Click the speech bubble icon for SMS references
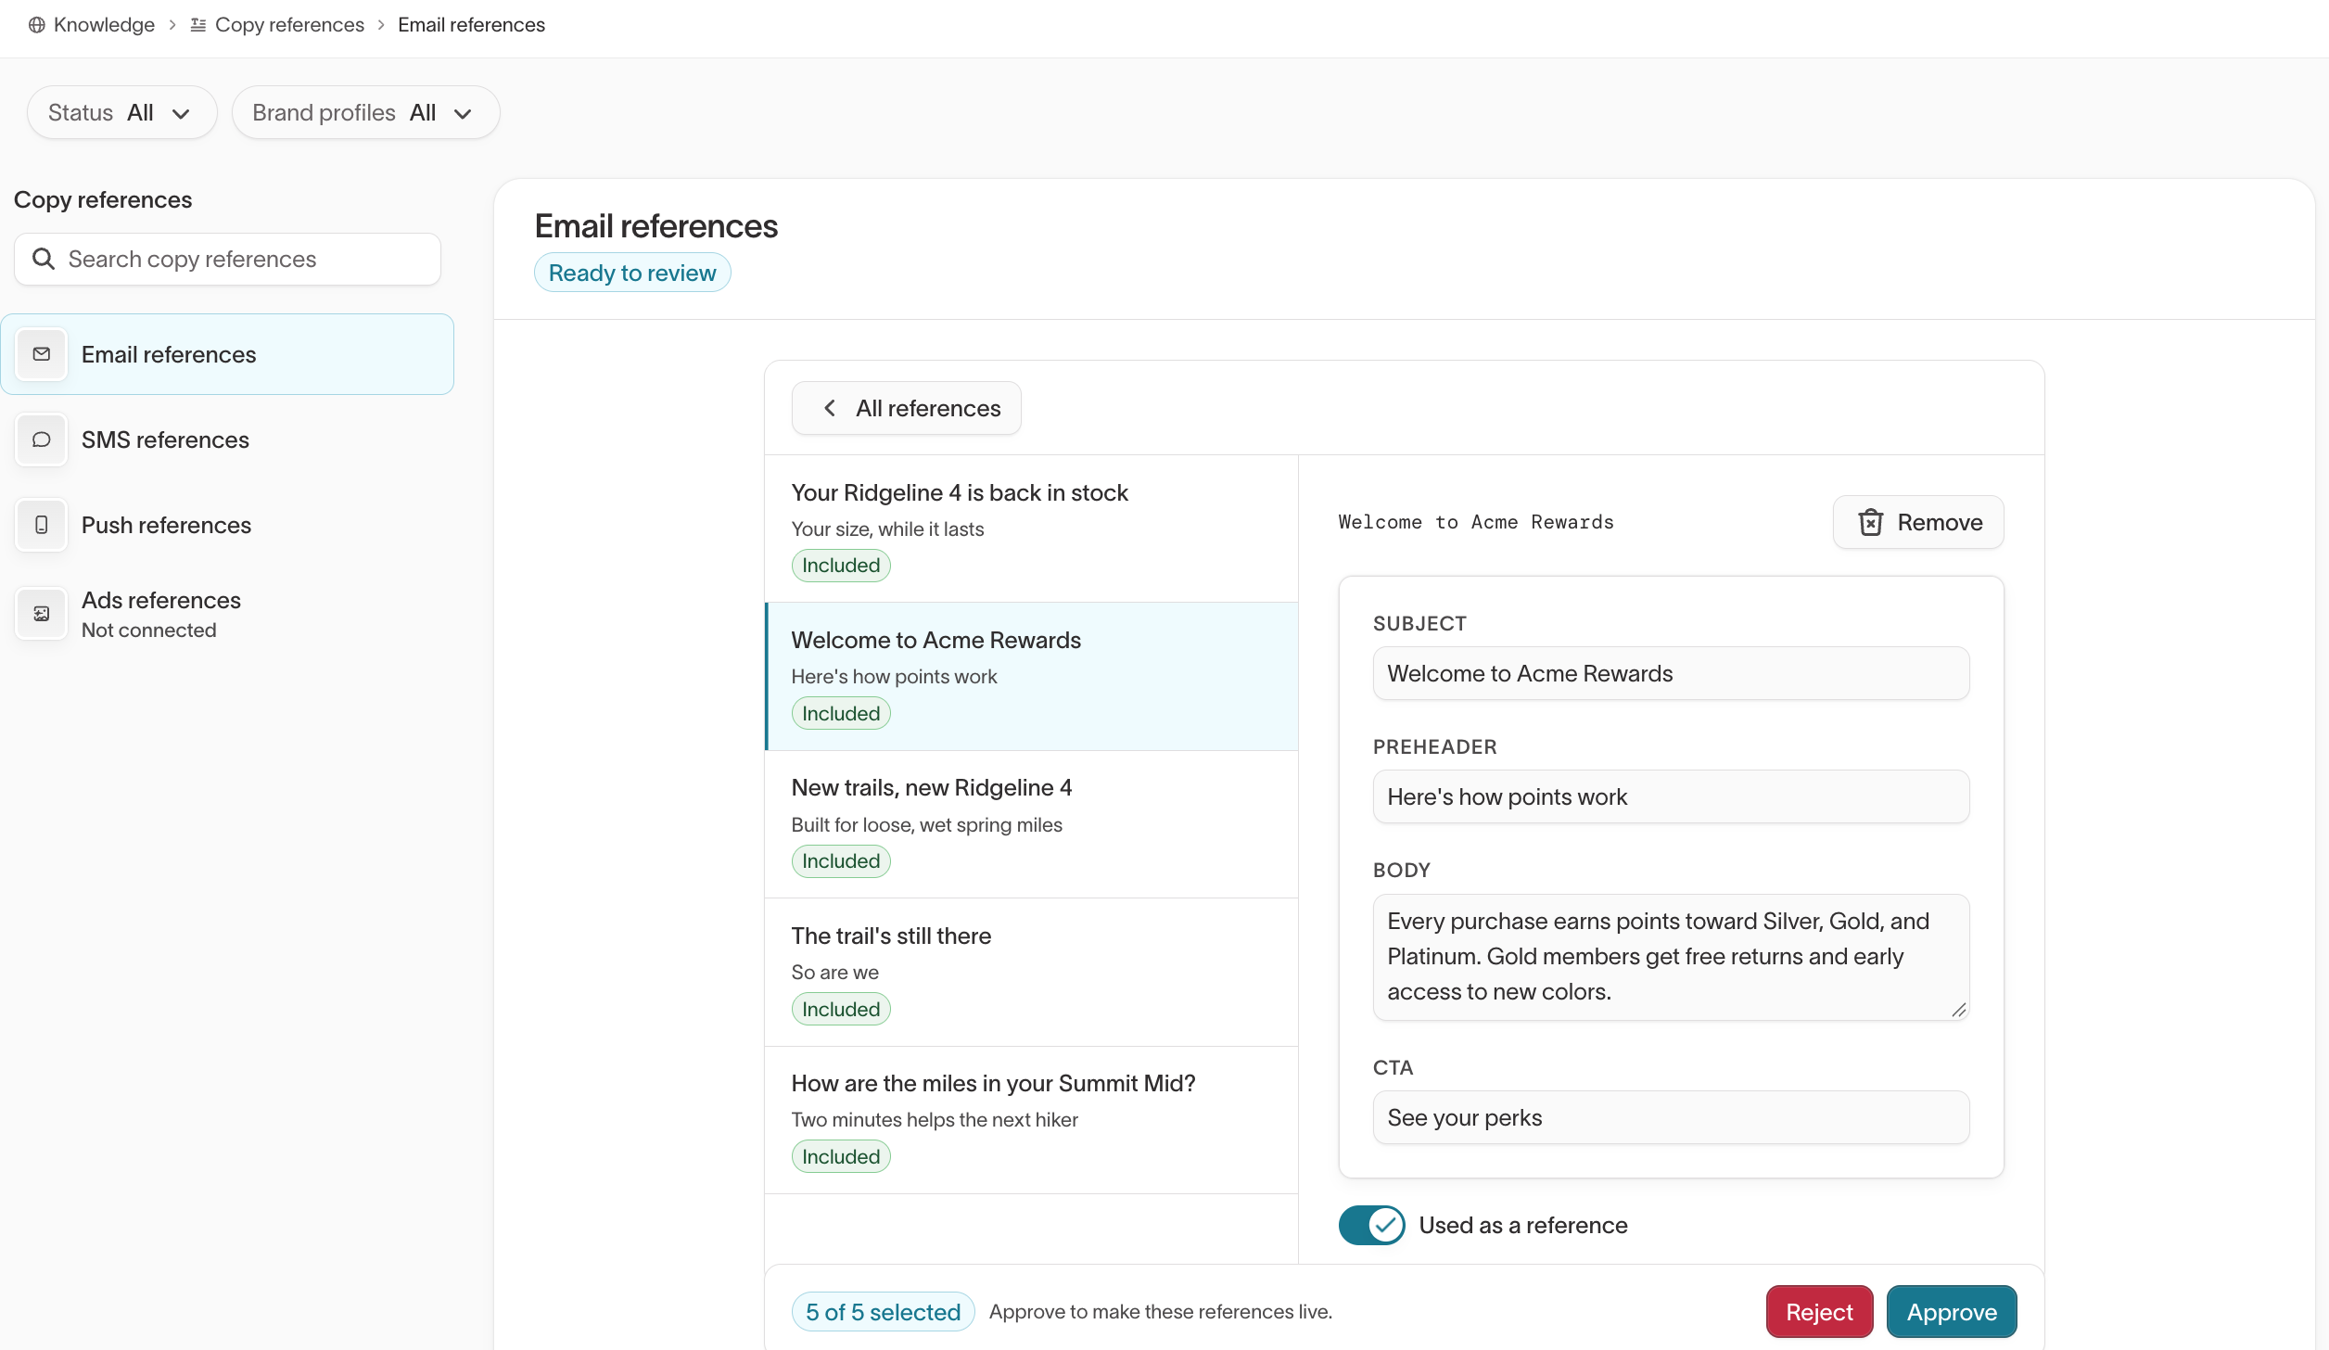Viewport: 2329px width, 1350px height. pos(42,439)
